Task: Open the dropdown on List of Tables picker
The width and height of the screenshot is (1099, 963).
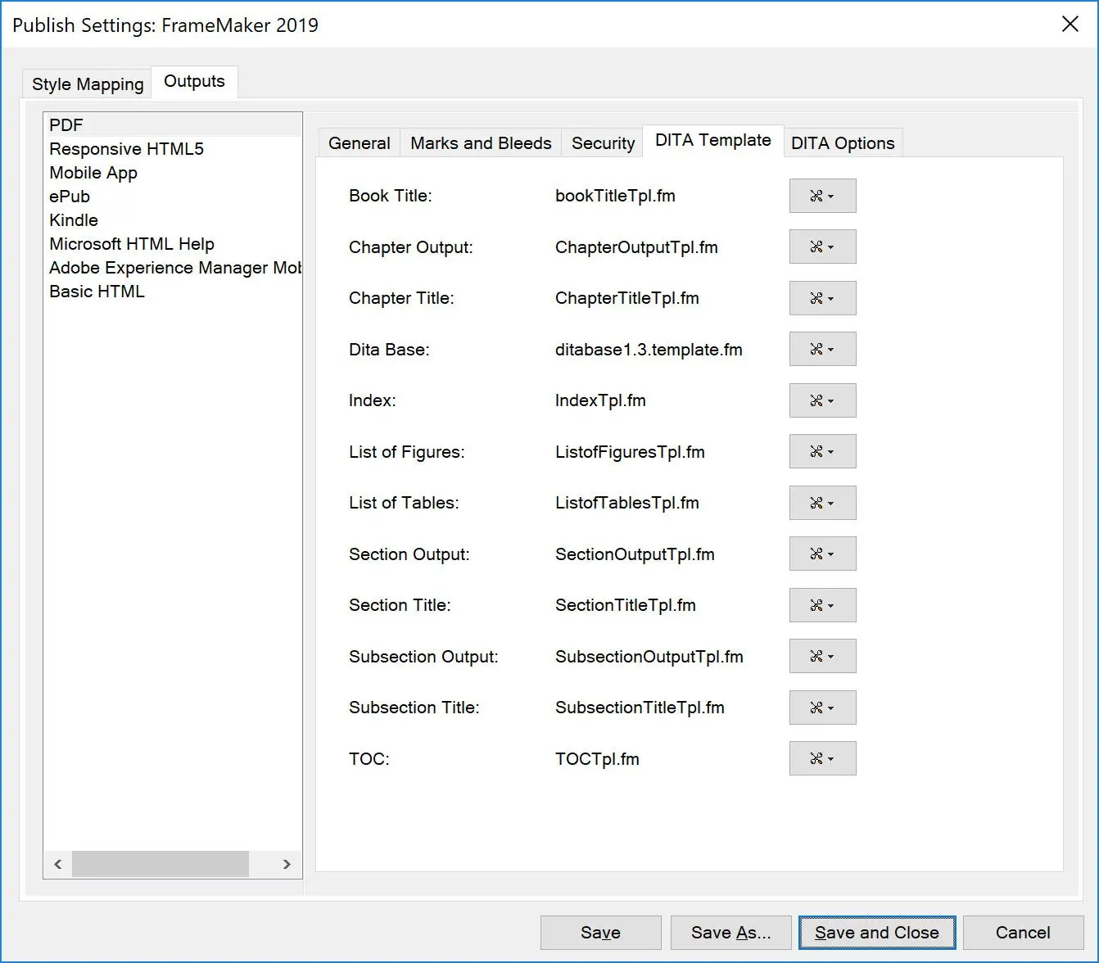Action: [832, 503]
